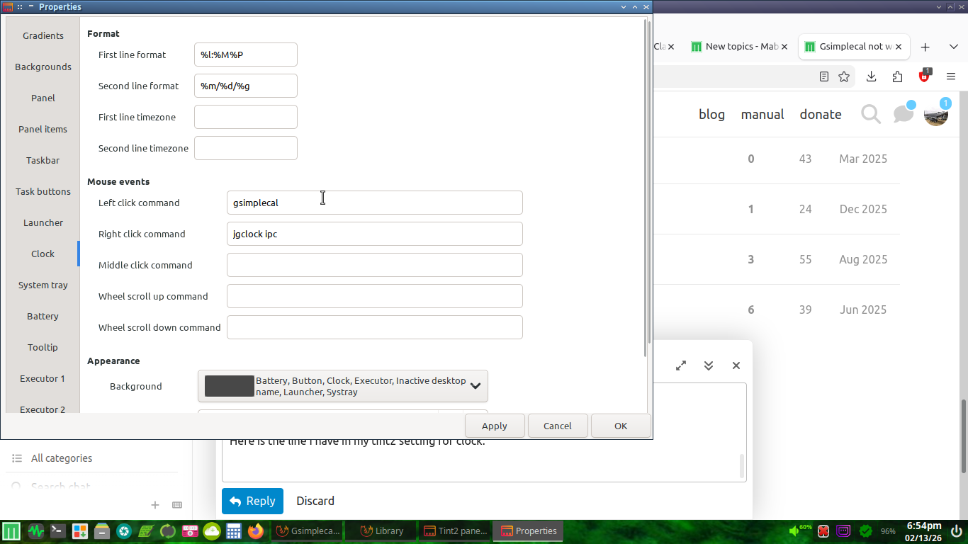Click the forum search magnifier icon

pyautogui.click(x=870, y=114)
